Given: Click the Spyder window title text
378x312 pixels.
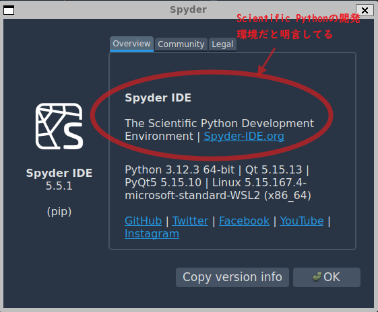Looking at the screenshot, I should point(188,10).
